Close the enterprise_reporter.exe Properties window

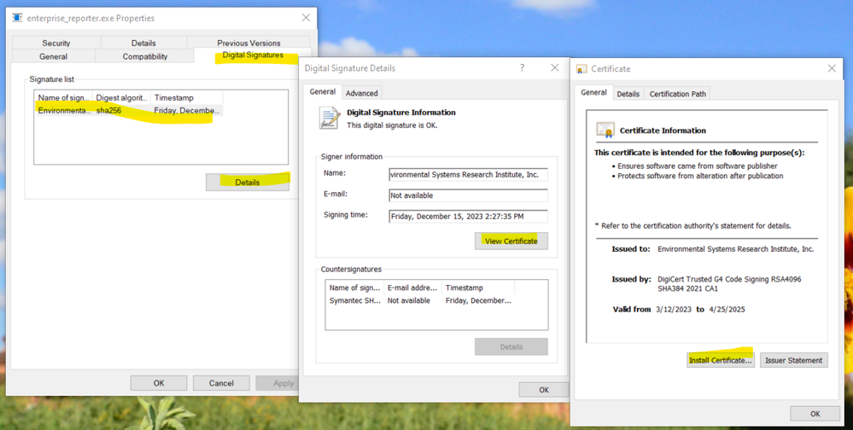pyautogui.click(x=306, y=18)
